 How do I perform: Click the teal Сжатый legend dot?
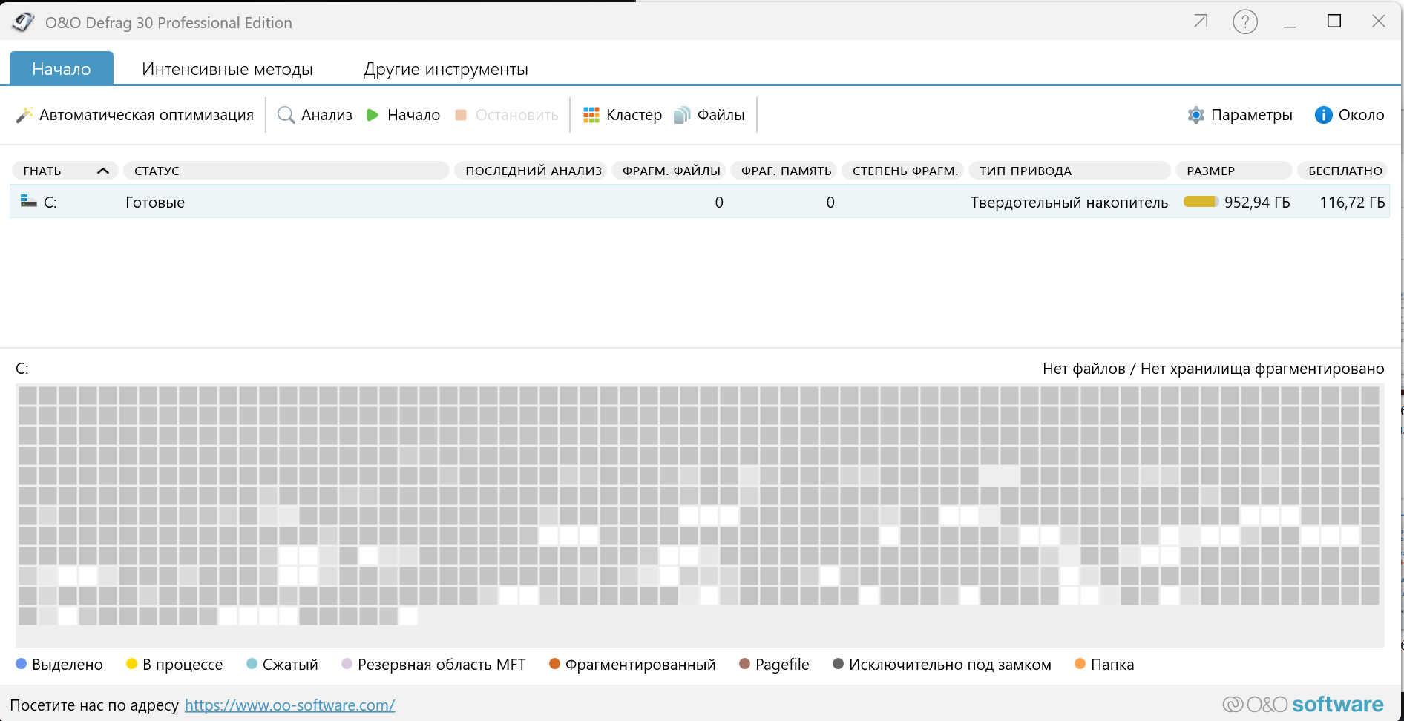tap(252, 663)
